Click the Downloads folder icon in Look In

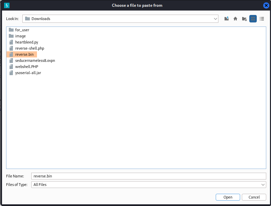pyautogui.click(x=27, y=19)
